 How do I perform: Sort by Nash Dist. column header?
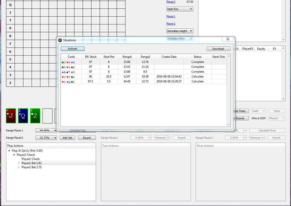coord(219,57)
